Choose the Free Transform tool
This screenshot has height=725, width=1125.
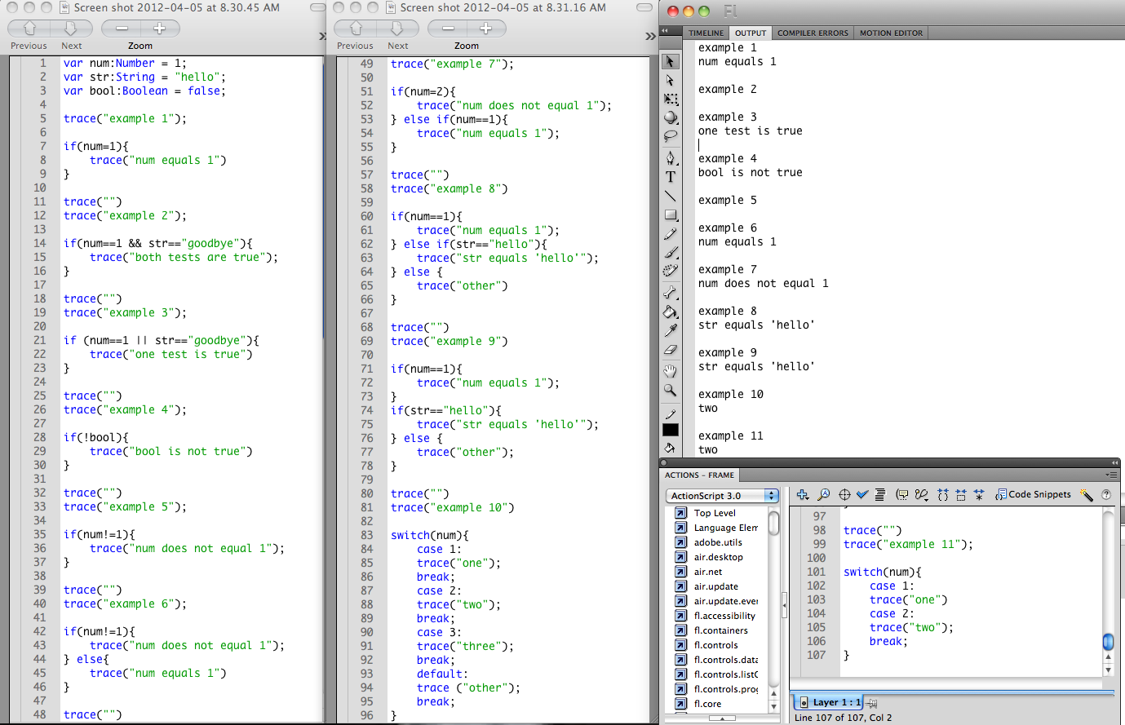670,99
